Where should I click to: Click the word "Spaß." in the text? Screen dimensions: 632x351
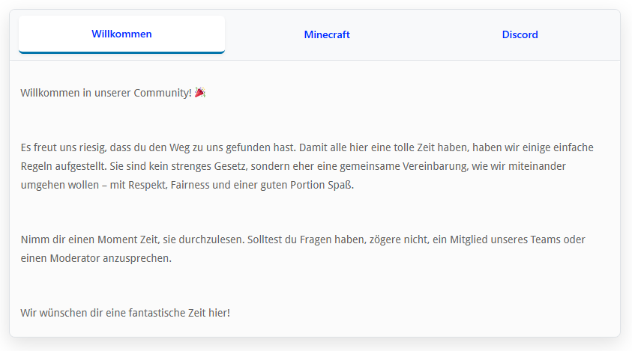pos(340,185)
